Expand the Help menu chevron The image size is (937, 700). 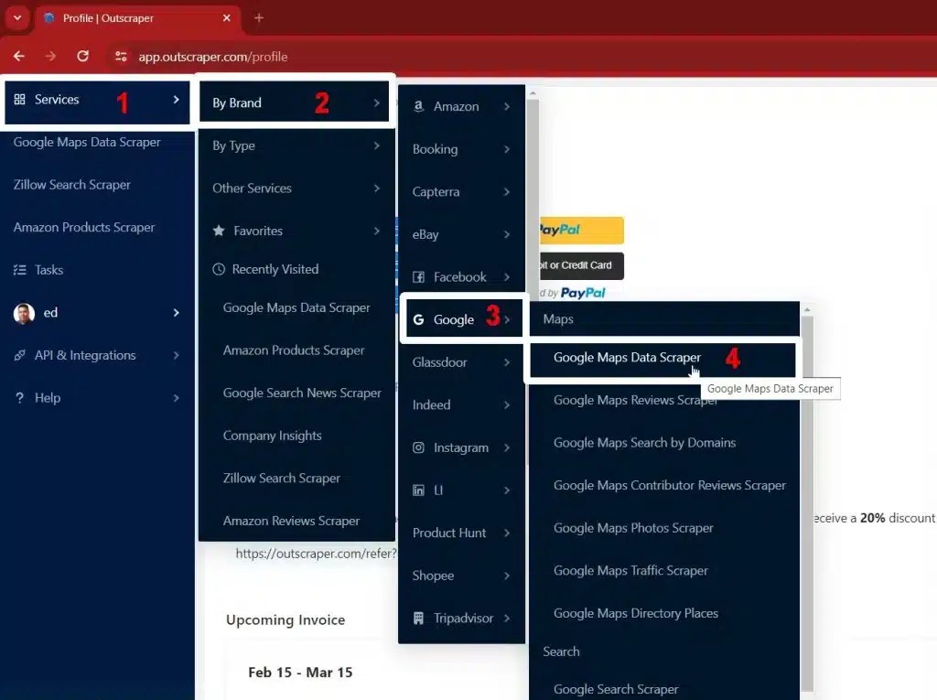[176, 397]
